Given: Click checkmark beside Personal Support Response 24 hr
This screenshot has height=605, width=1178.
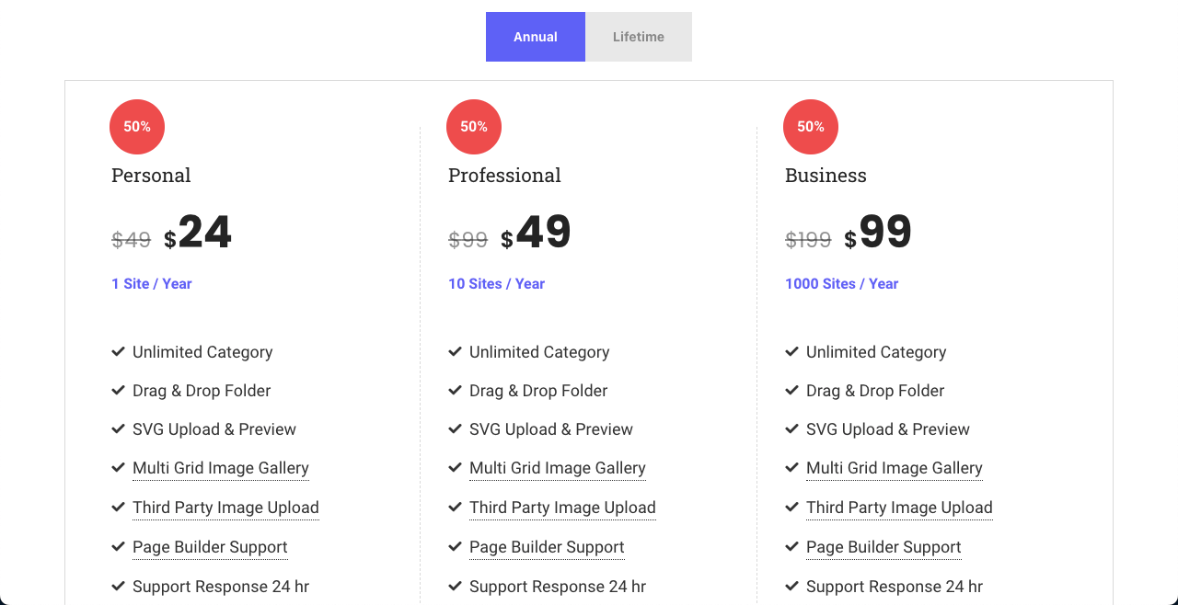Looking at the screenshot, I should pos(118,587).
